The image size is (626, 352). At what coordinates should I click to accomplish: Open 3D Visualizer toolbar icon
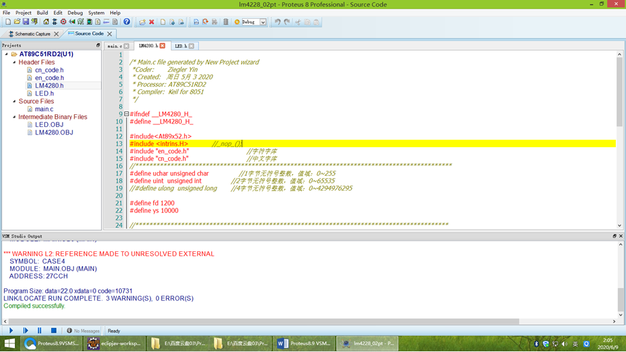click(72, 22)
